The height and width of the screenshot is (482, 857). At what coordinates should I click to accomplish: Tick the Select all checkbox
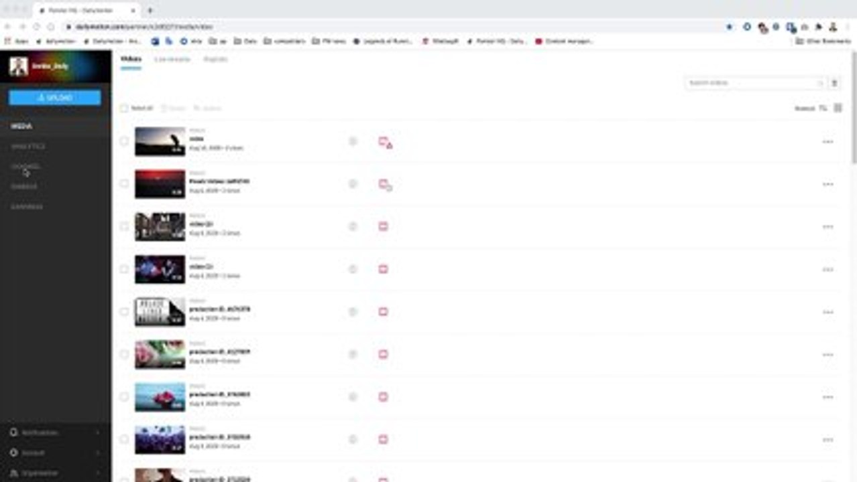pyautogui.click(x=124, y=108)
